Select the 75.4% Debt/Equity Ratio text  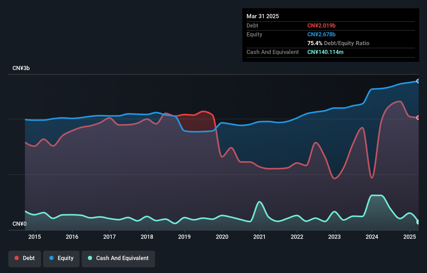tap(338, 43)
